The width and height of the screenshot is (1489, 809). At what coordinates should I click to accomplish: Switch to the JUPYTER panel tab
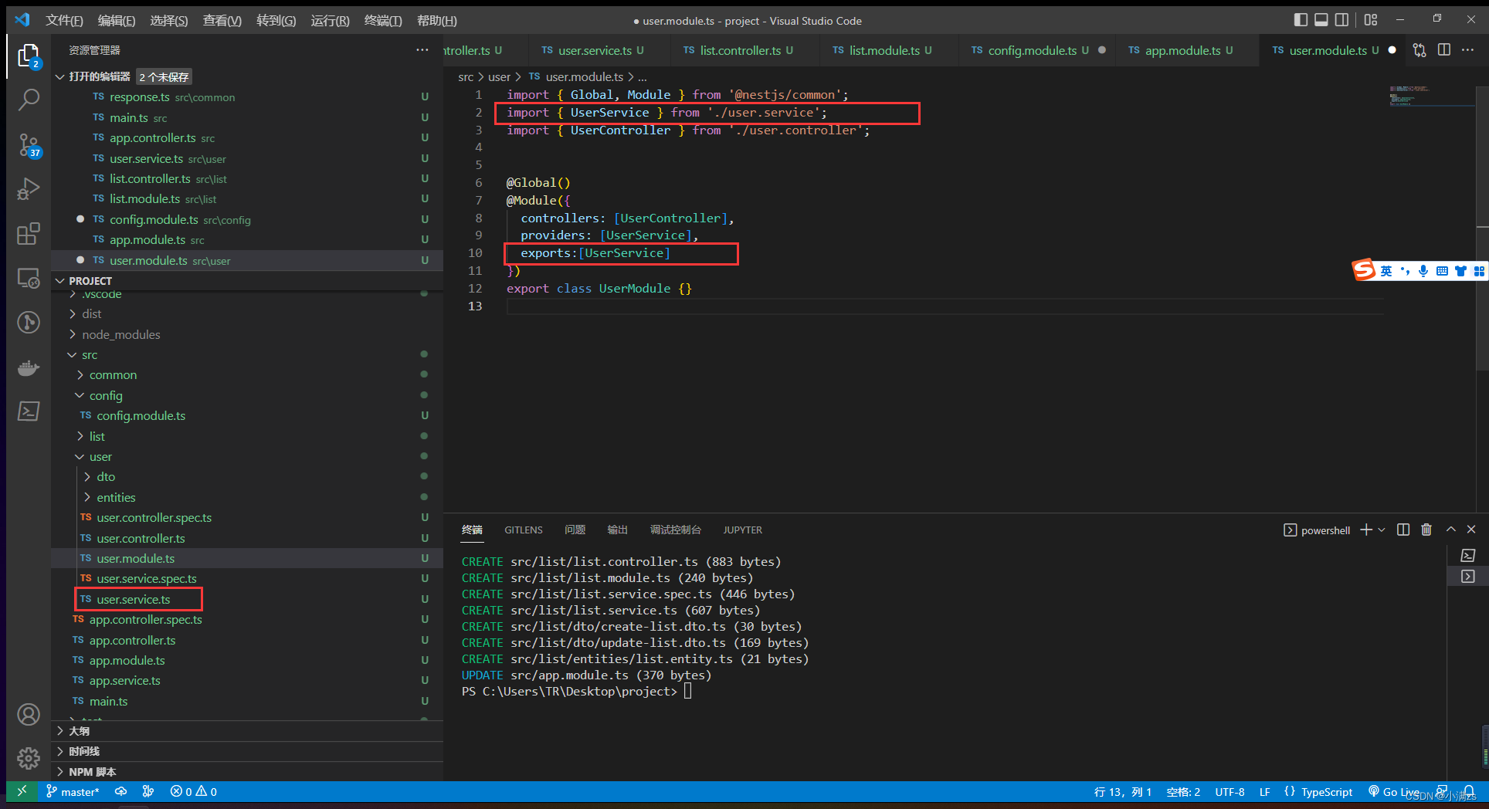pos(742,530)
